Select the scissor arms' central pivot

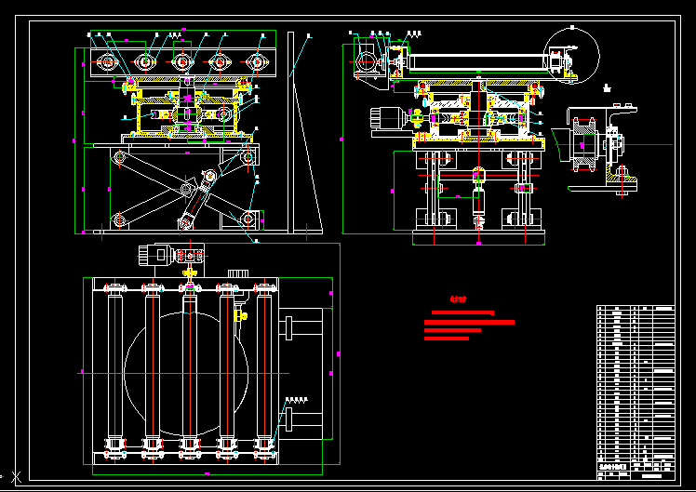187,190
